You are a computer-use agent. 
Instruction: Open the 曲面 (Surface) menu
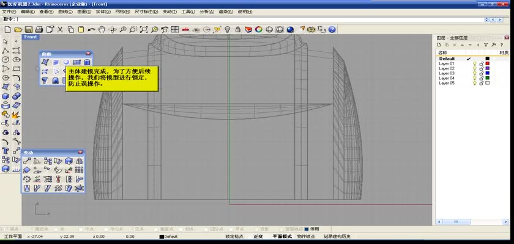[84, 12]
